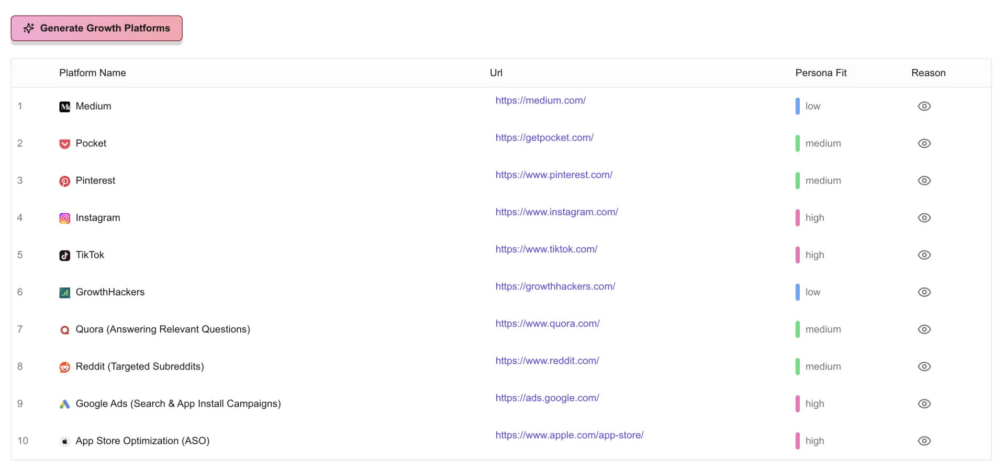Click the Pocket logo icon
This screenshot has height=472, width=1005.
click(64, 144)
